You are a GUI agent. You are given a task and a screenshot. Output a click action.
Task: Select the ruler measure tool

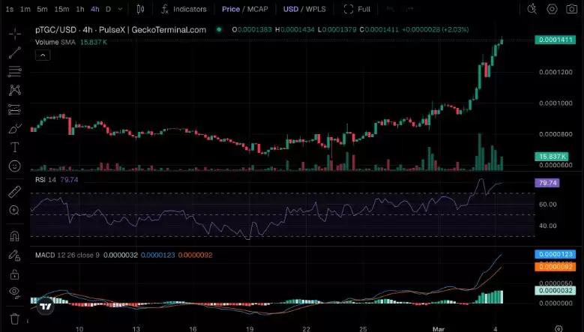coord(14,192)
